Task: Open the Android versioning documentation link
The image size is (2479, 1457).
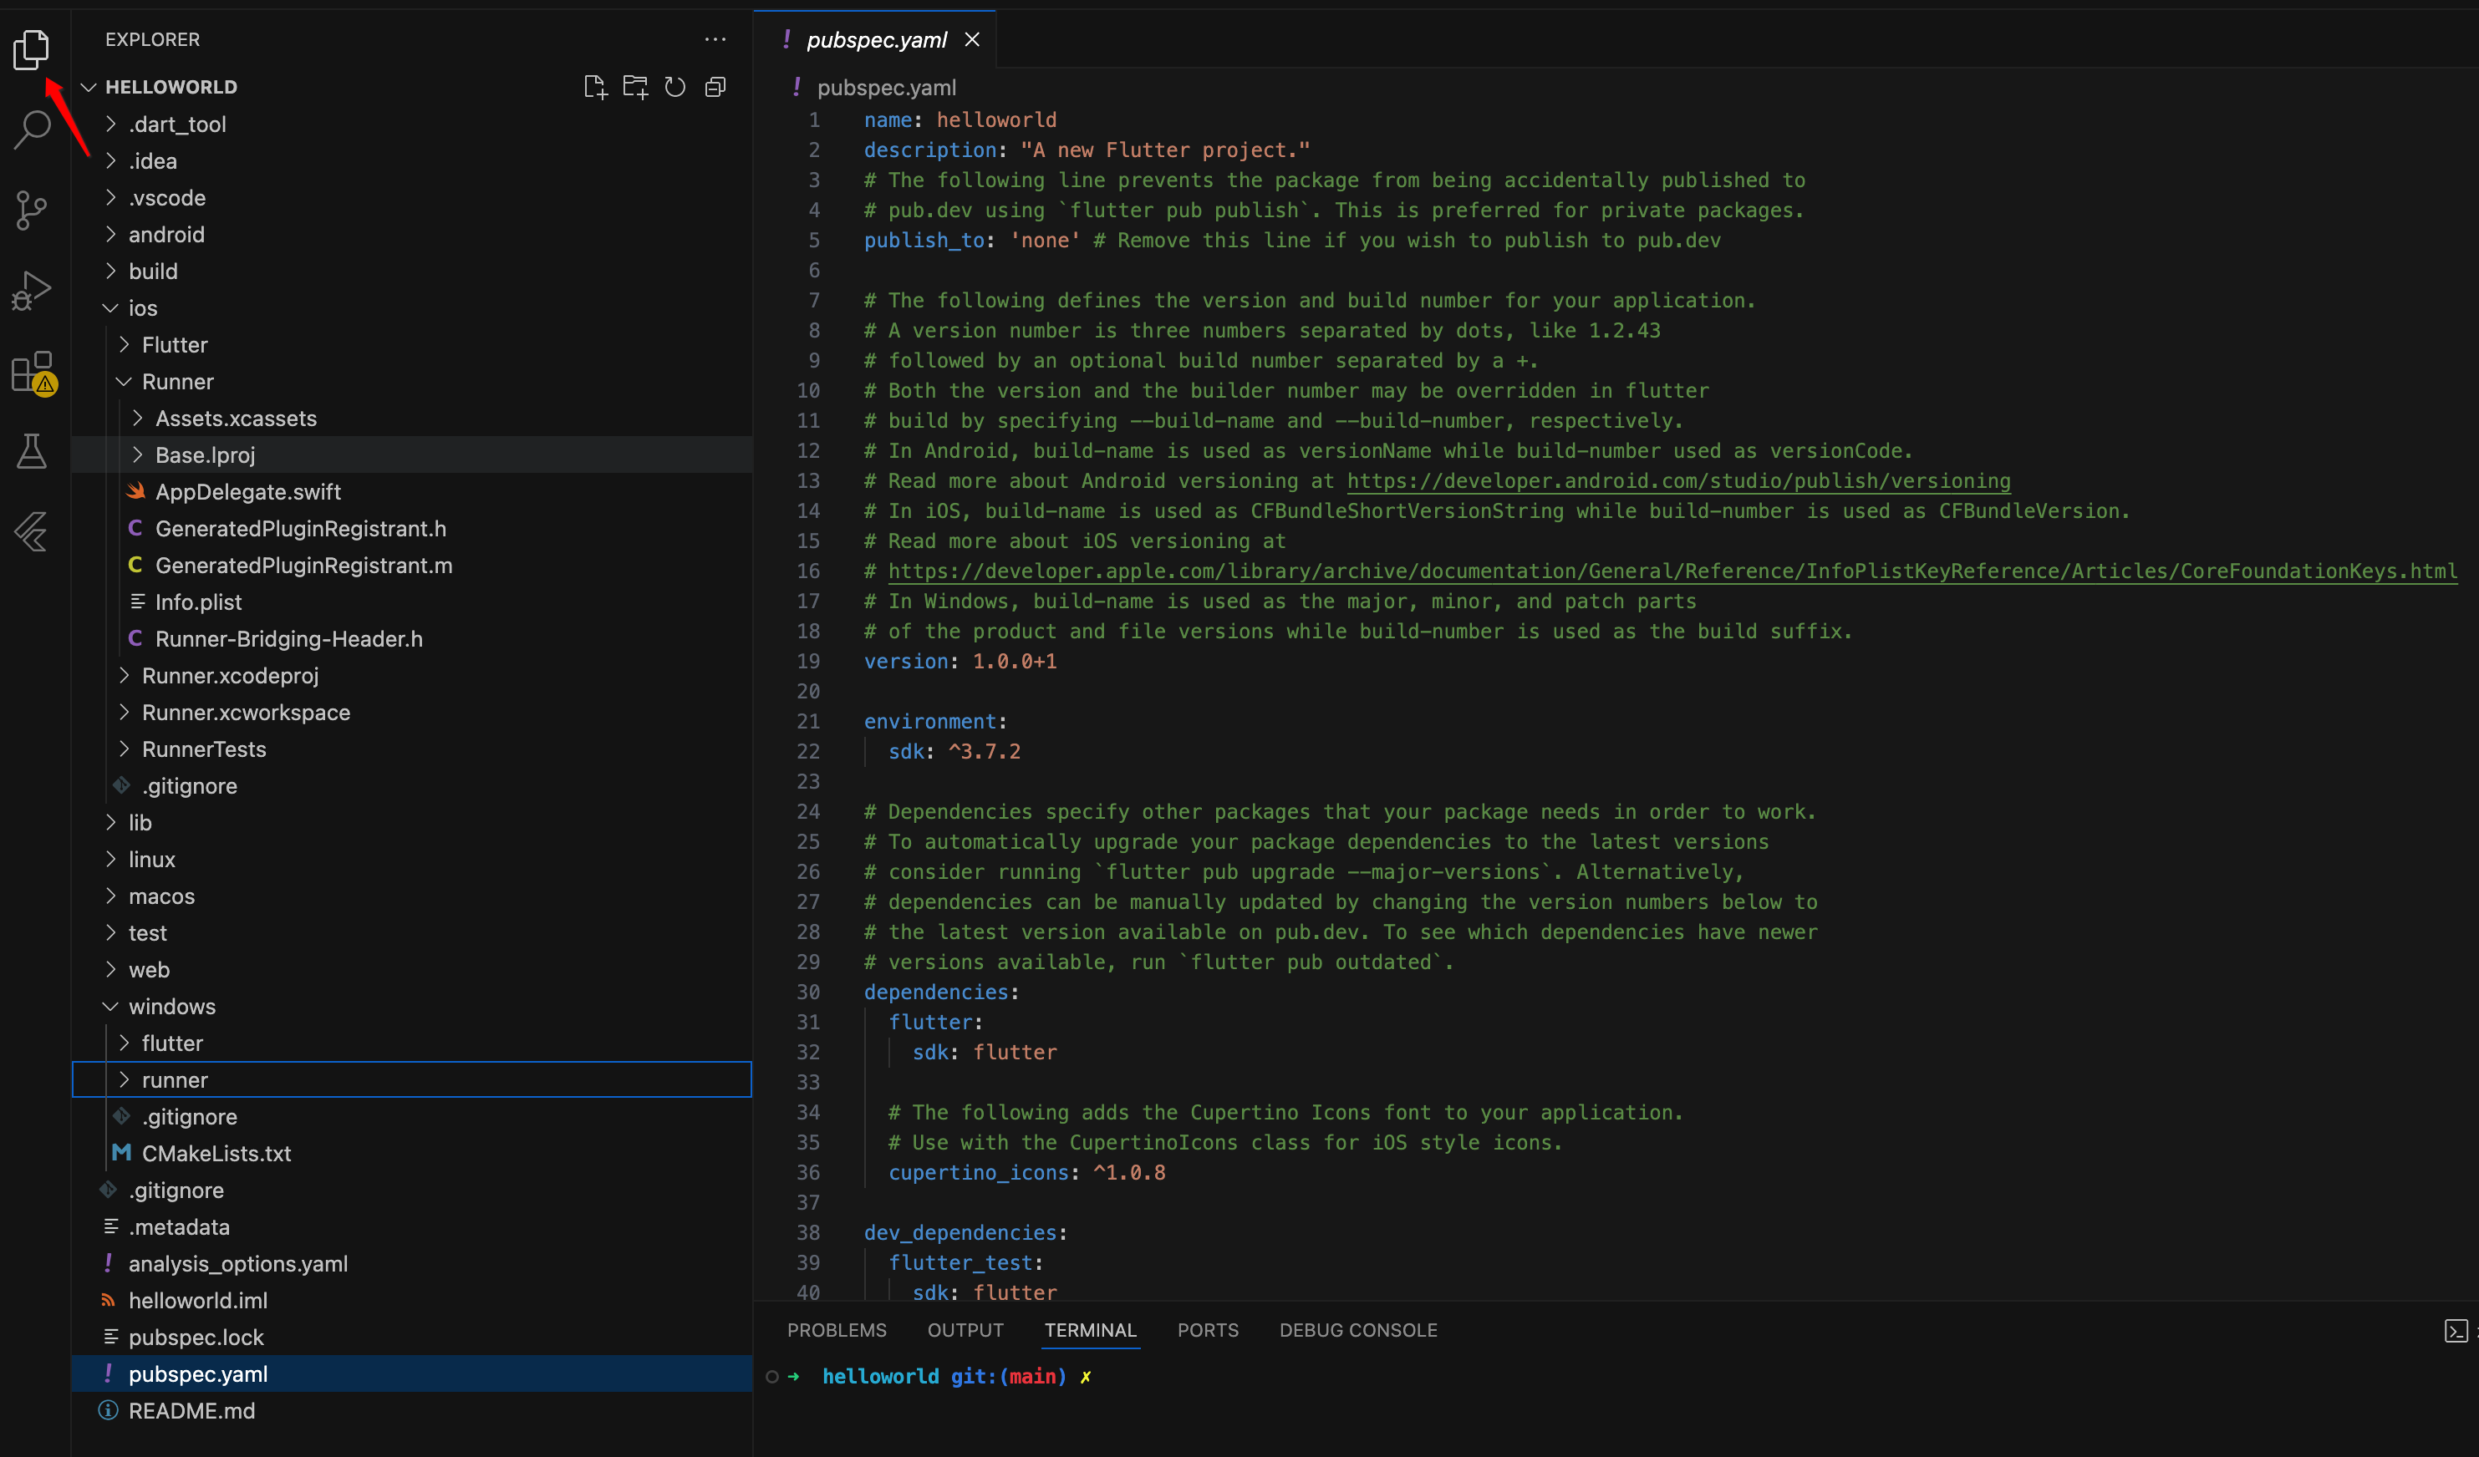Action: pyautogui.click(x=1678, y=480)
